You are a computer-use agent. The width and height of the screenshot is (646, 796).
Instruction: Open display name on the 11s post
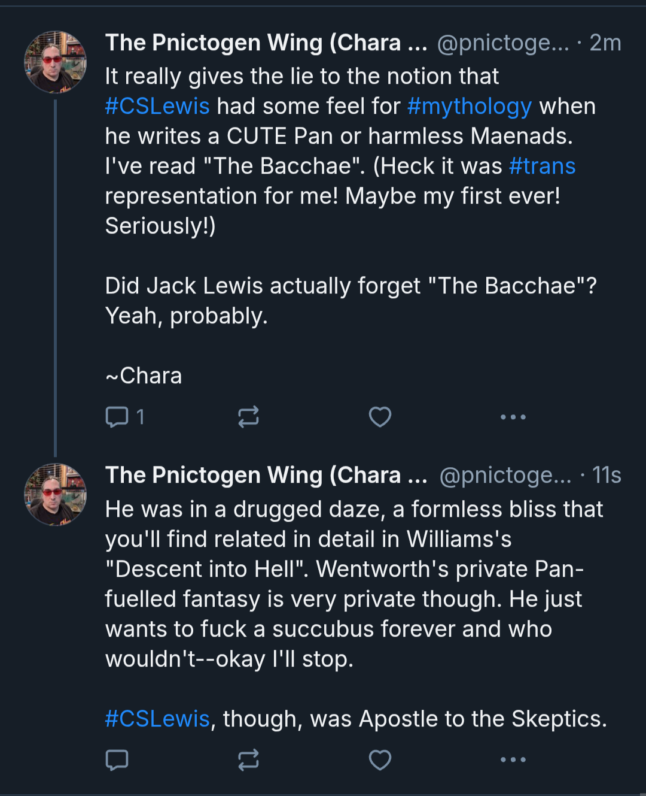[266, 476]
